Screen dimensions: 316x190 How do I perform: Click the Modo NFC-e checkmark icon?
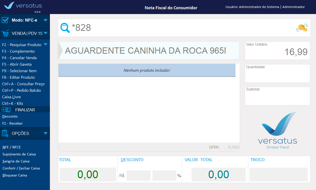click(x=5, y=20)
